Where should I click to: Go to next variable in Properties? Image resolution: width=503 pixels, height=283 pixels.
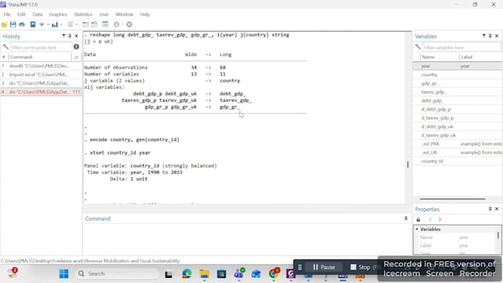click(440, 219)
